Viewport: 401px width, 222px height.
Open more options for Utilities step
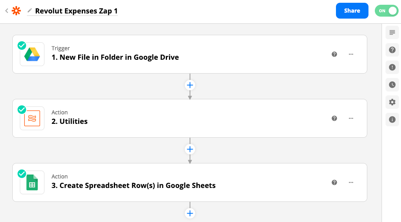351,118
